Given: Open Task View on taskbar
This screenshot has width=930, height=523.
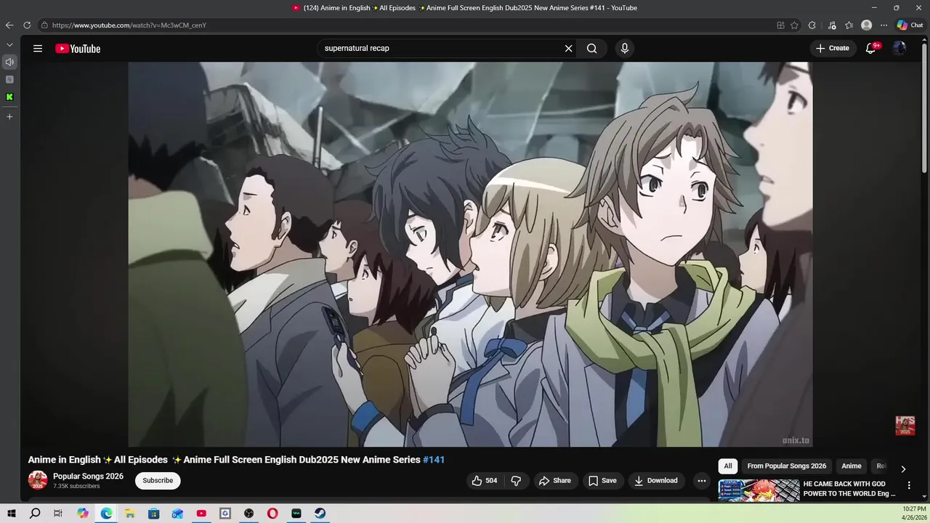Looking at the screenshot, I should pyautogui.click(x=58, y=514).
